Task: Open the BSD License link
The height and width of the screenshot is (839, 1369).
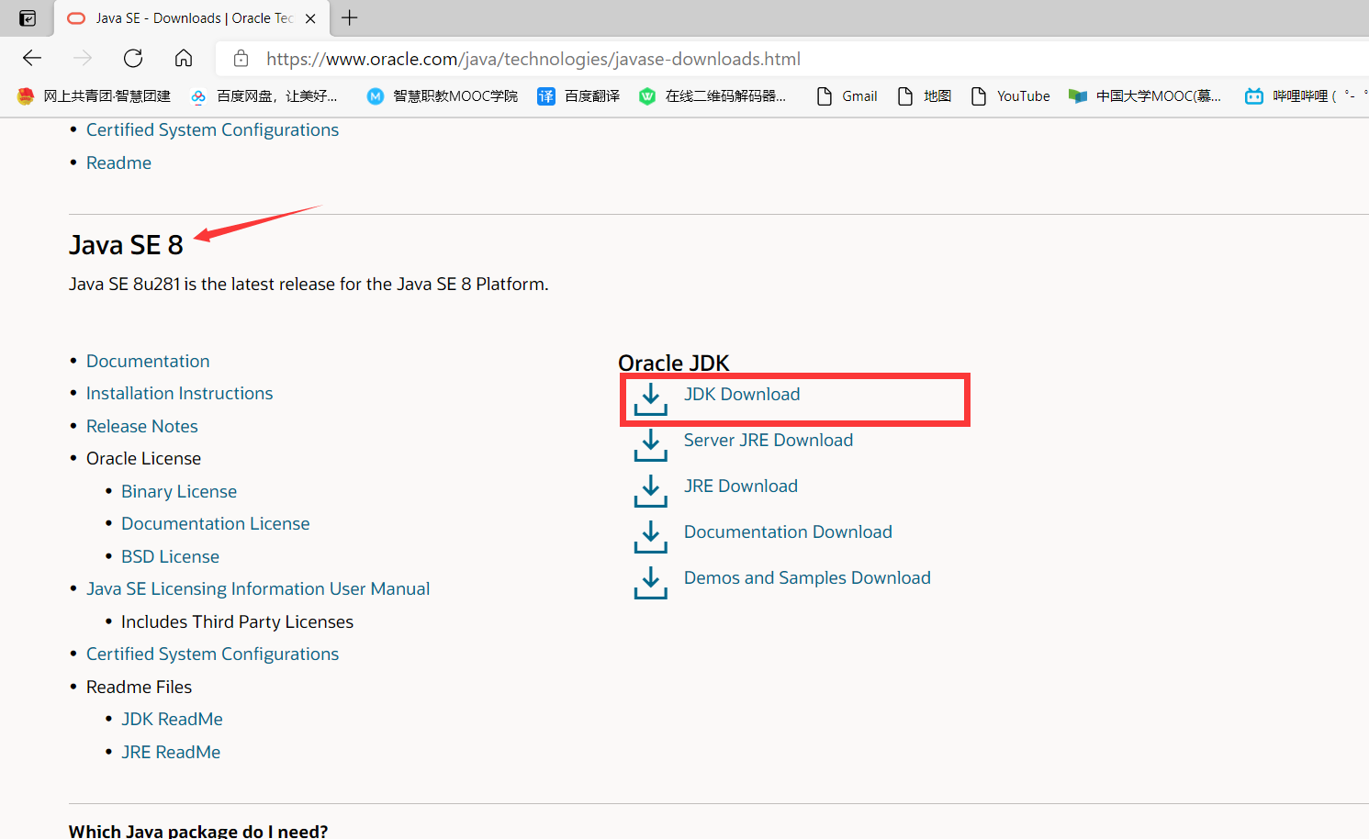Action: click(171, 556)
